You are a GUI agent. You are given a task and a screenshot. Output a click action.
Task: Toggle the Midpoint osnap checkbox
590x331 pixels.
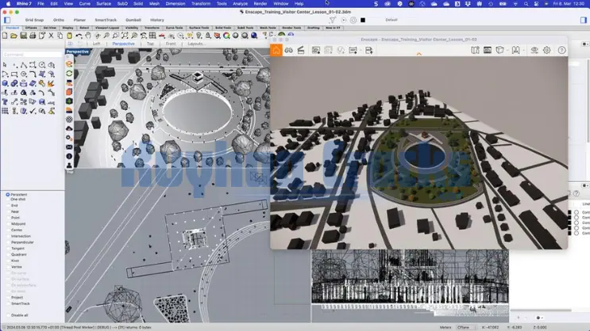pyautogui.click(x=8, y=223)
